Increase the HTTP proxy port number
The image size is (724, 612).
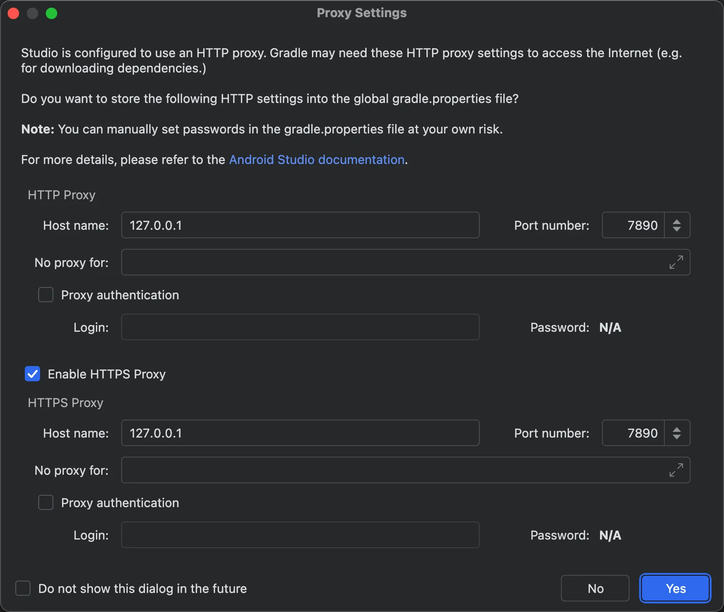tap(677, 221)
